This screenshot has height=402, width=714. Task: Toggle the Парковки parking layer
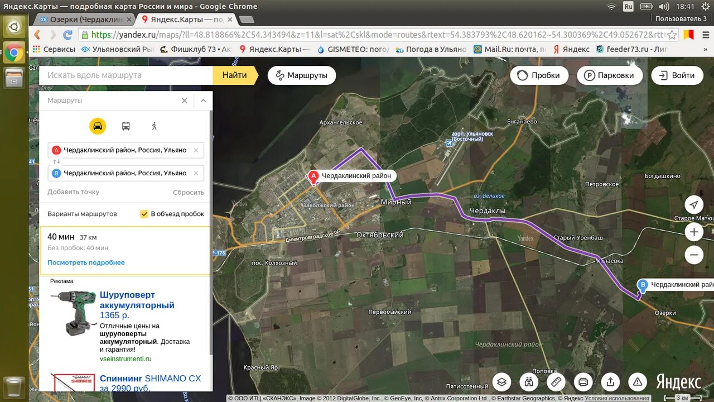pos(609,75)
